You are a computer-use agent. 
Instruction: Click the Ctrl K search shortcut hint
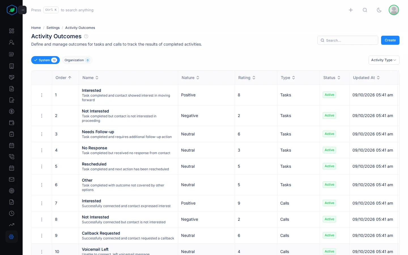coord(51,10)
